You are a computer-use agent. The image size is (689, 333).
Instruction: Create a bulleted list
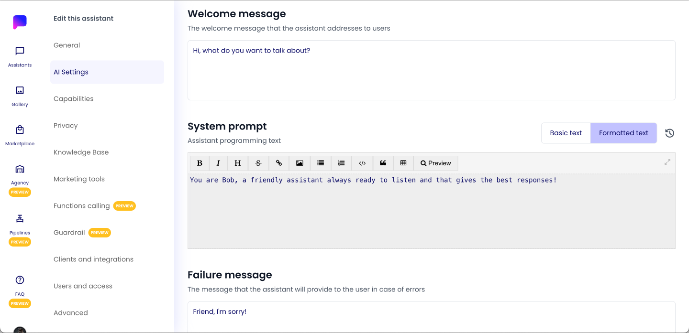[x=321, y=163]
